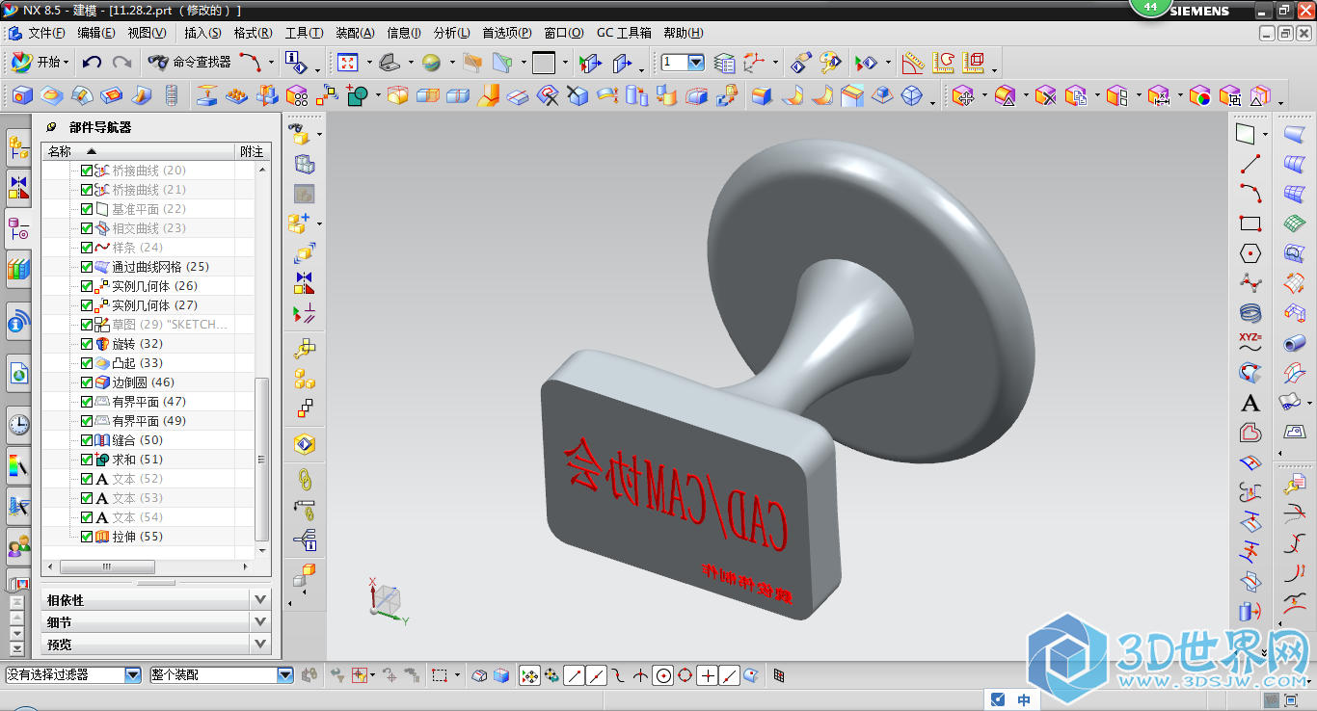This screenshot has width=1317, height=711.
Task: Select the Law Curve XYZ= tool
Action: coord(1250,342)
